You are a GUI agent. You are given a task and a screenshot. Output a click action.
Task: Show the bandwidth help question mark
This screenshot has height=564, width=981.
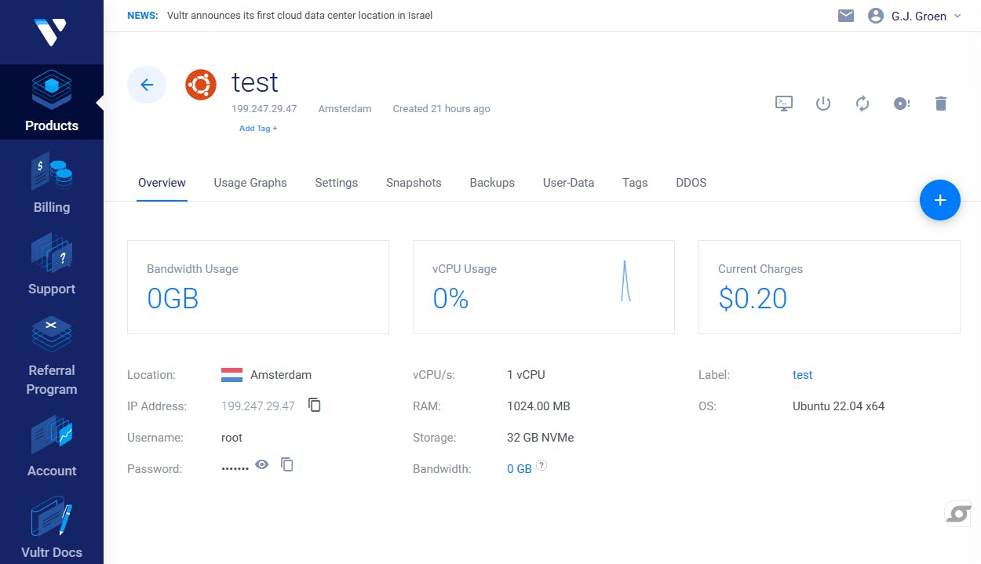(x=542, y=465)
